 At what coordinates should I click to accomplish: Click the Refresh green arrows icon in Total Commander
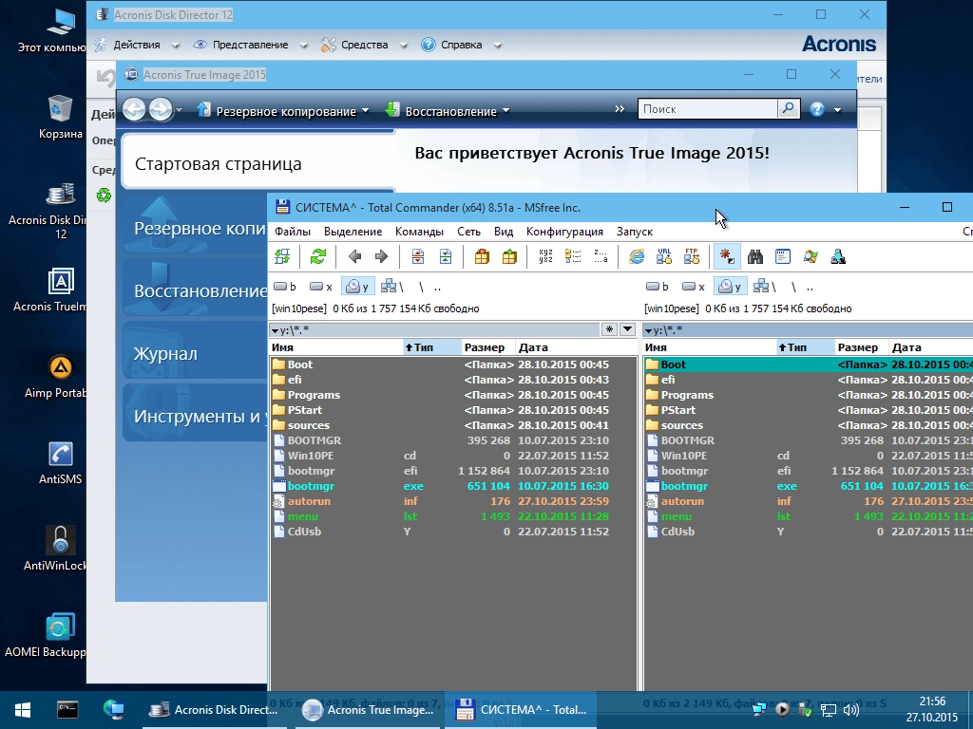(318, 256)
